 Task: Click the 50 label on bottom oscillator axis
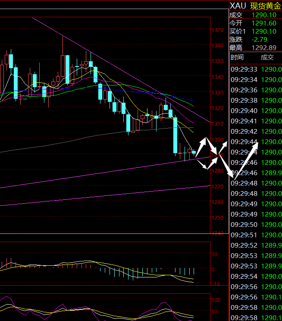point(214,312)
